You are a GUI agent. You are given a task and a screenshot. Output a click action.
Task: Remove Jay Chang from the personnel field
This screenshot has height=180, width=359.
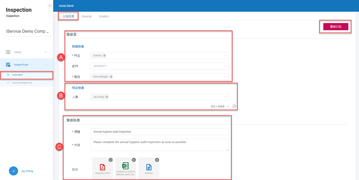tap(107, 97)
